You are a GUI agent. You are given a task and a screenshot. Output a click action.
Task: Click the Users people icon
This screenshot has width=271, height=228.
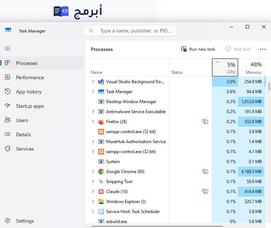[x=8, y=120]
